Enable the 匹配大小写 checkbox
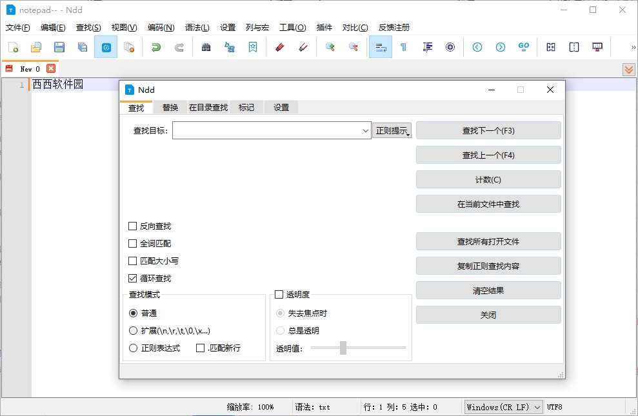The width and height of the screenshot is (638, 416). tap(132, 261)
